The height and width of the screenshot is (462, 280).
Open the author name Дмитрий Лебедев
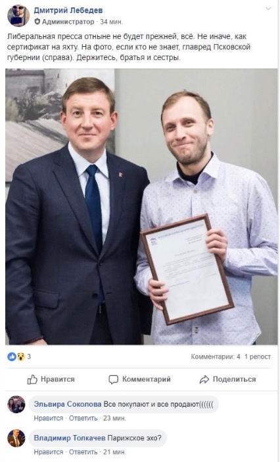(x=68, y=11)
